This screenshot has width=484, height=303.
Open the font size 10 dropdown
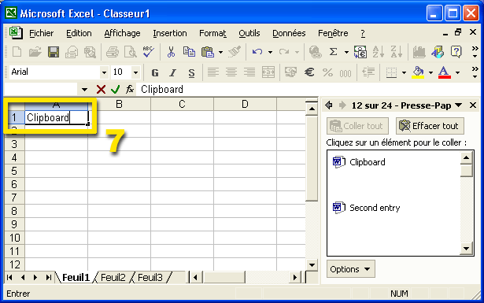tap(135, 72)
